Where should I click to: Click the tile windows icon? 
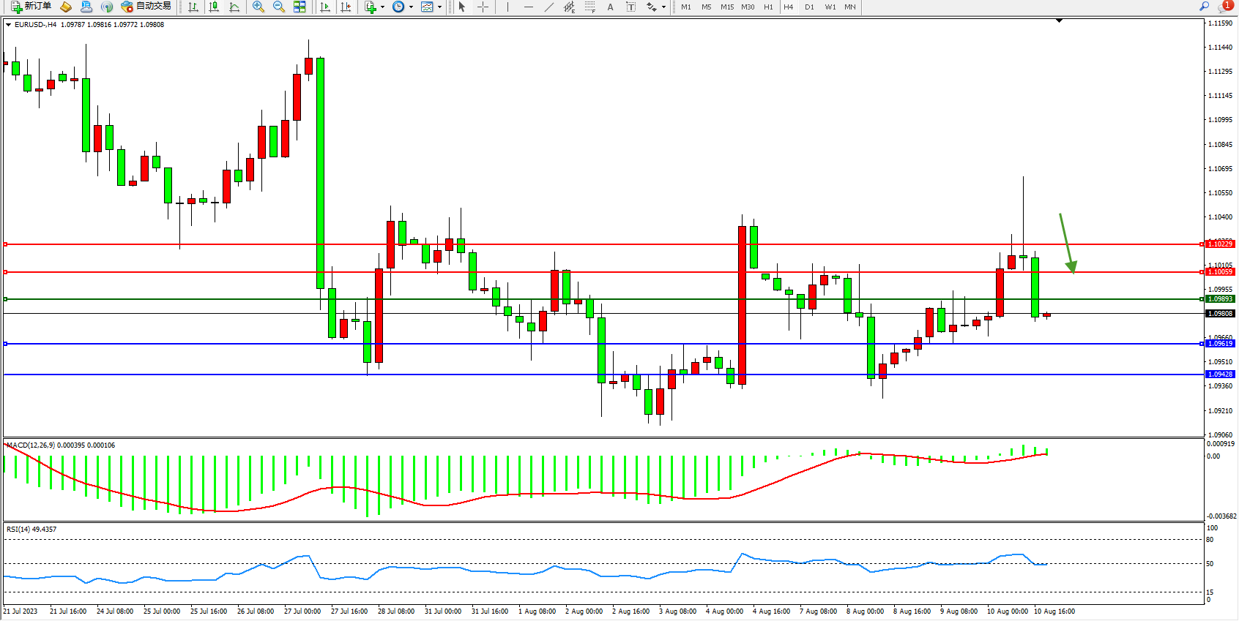(x=299, y=7)
